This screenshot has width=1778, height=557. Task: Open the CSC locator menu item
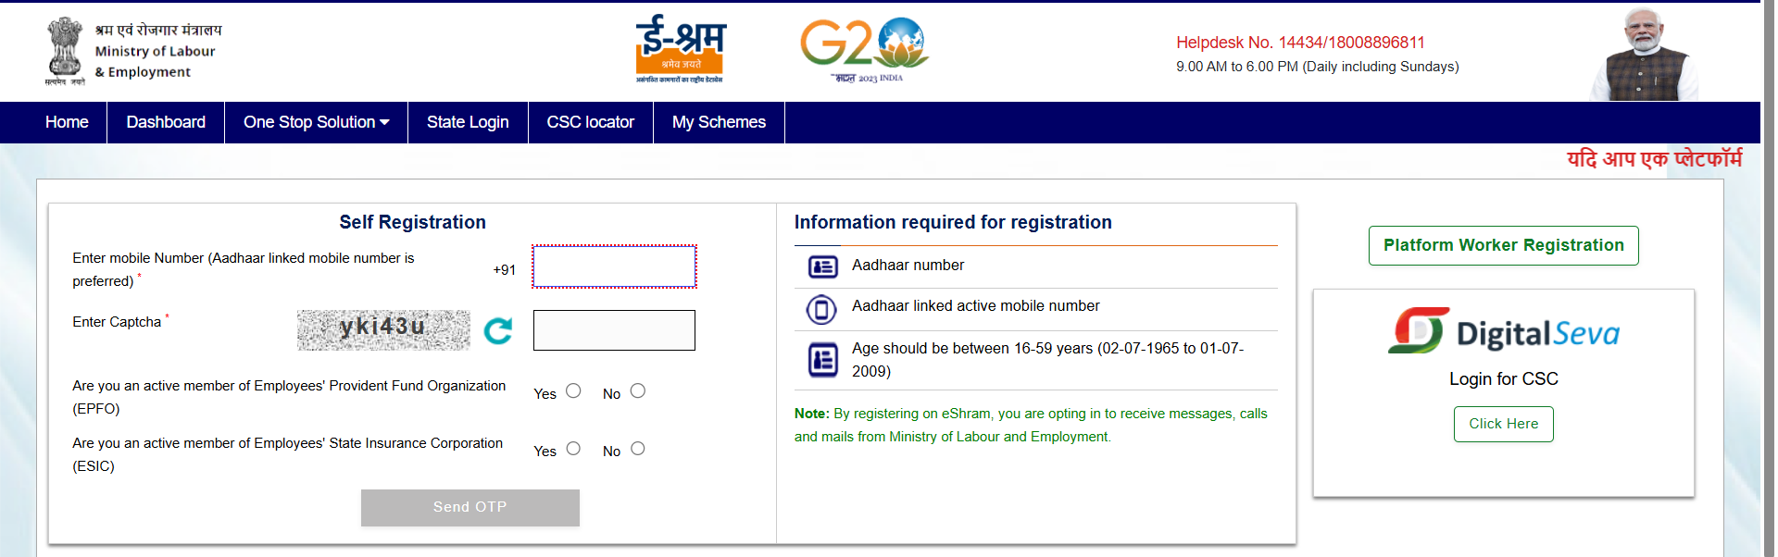(590, 122)
